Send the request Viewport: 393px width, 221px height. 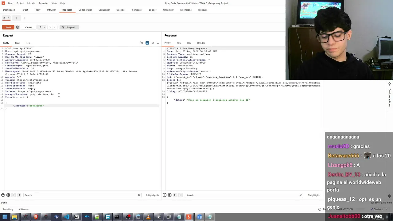(x=8, y=27)
